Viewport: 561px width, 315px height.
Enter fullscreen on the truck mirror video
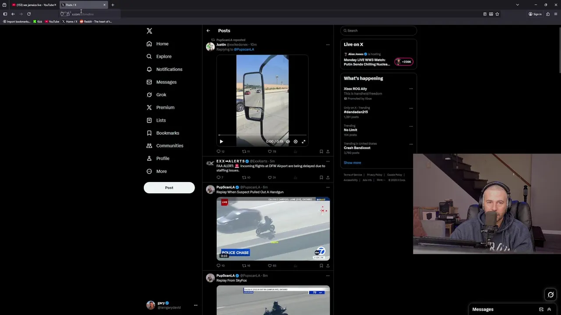point(303,142)
